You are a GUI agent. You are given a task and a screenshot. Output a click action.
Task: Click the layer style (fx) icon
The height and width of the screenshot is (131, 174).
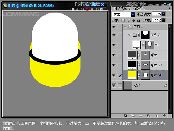coord(126,116)
